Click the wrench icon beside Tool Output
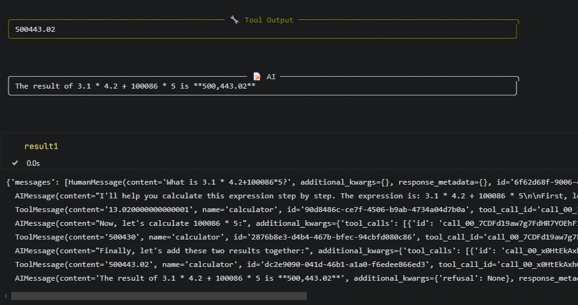Screen dimensions: 578x305 coord(234,19)
